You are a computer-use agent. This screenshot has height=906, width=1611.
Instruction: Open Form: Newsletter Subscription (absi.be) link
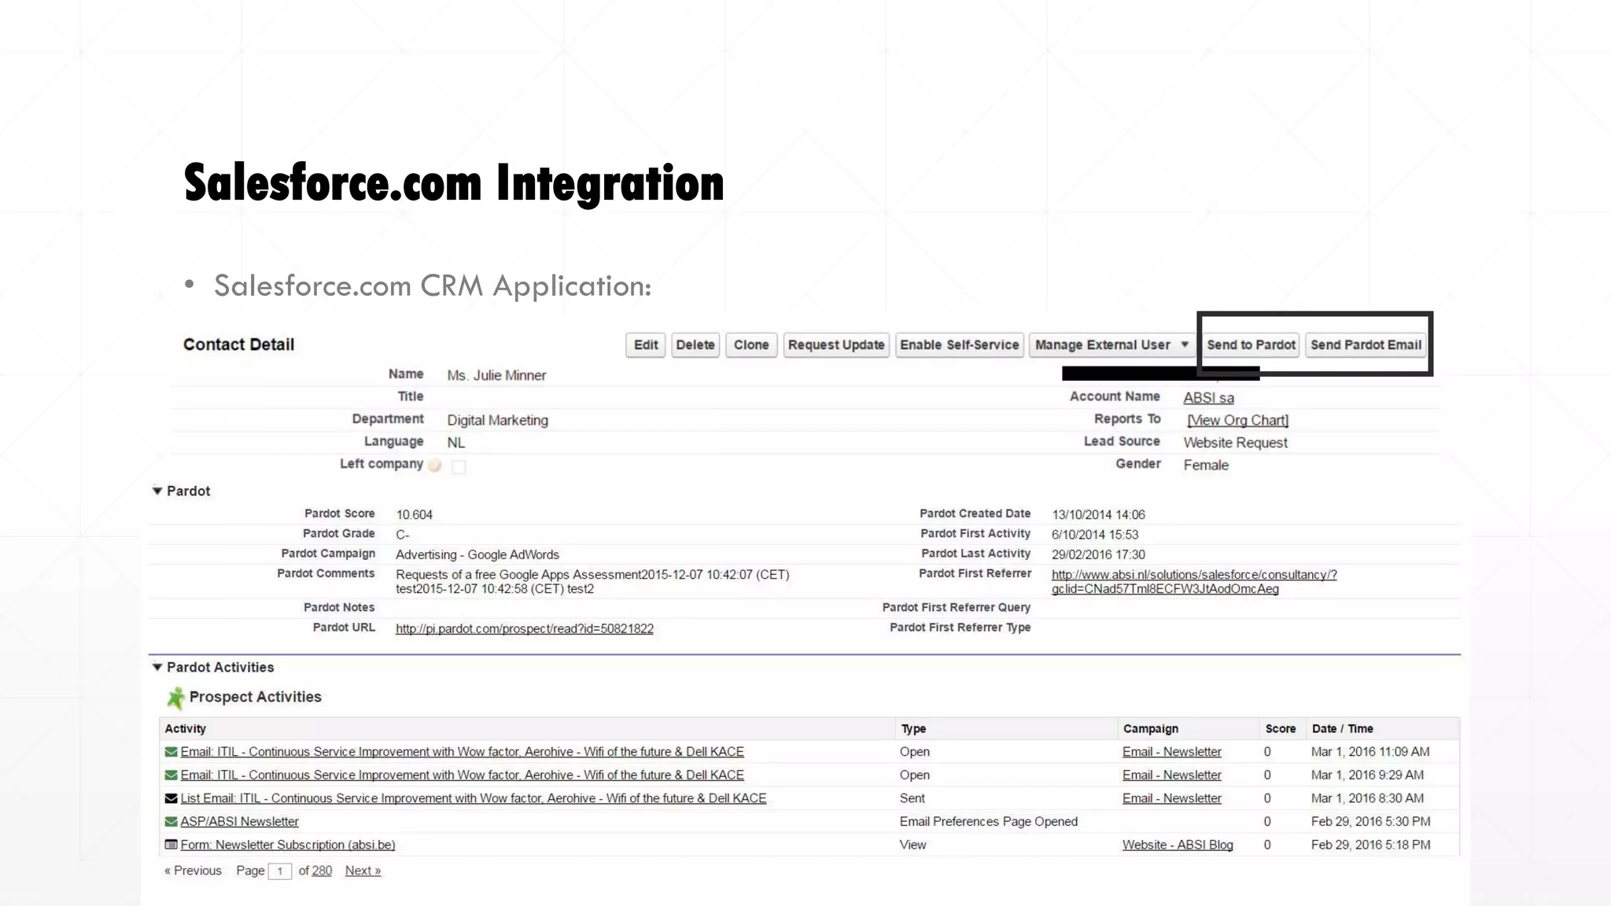point(288,845)
